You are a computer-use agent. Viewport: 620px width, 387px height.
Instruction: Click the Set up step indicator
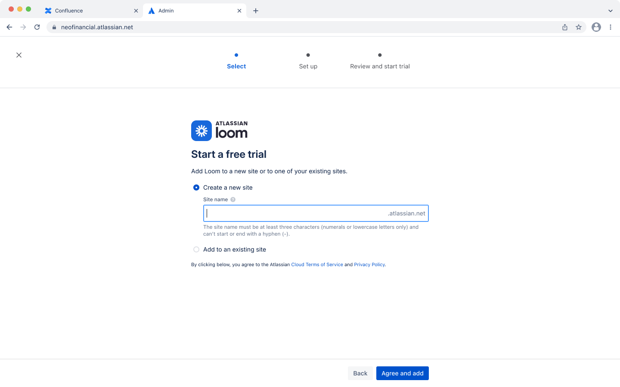click(308, 61)
